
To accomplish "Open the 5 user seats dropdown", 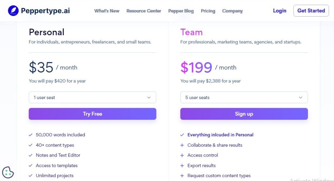I will click(x=244, y=97).
